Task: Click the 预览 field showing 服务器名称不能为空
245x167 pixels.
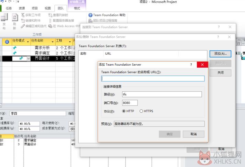Action: pos(159,124)
